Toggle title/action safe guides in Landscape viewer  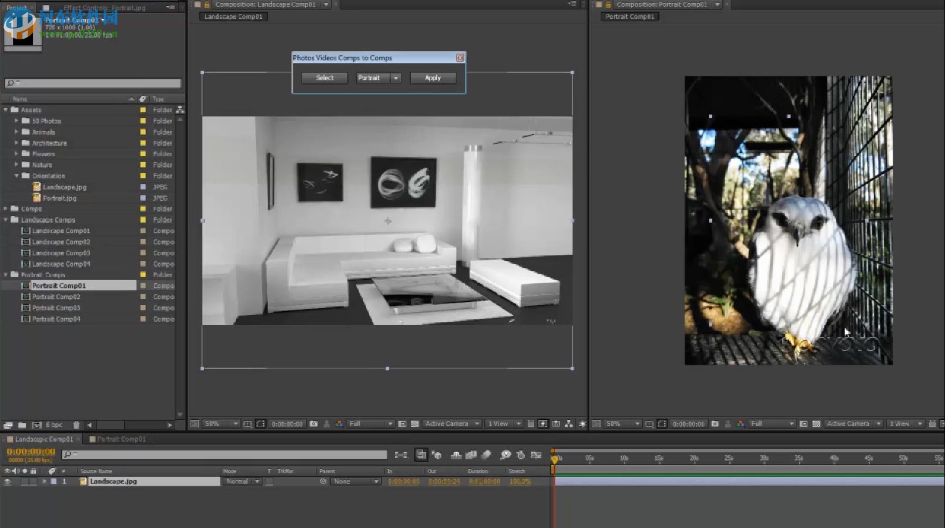pos(247,424)
